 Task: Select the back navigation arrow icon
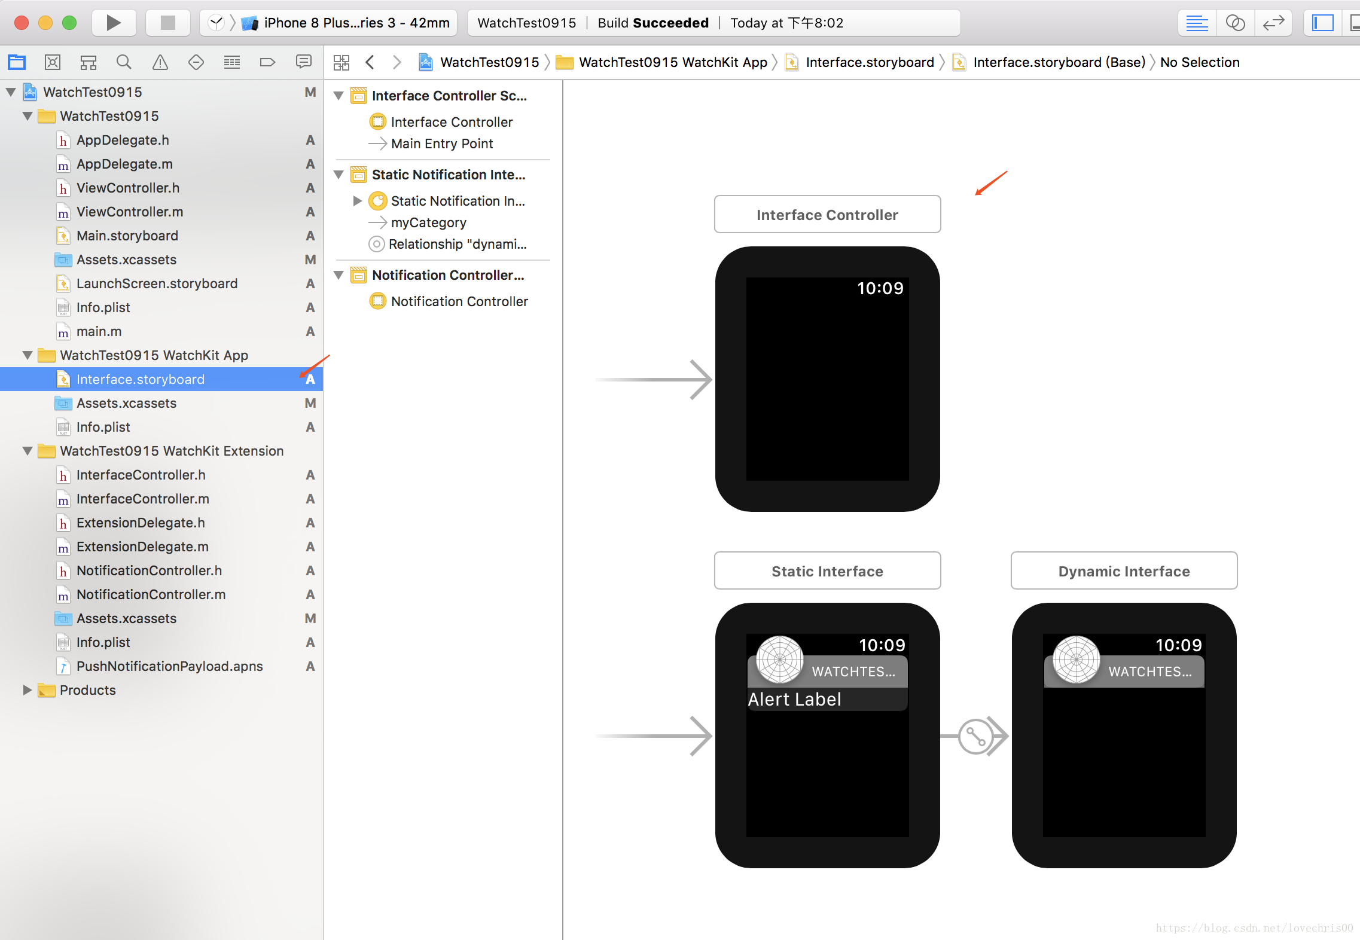pos(374,62)
